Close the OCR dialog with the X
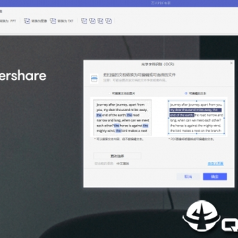This screenshot has height=238, width=238. pyautogui.click(x=231, y=63)
